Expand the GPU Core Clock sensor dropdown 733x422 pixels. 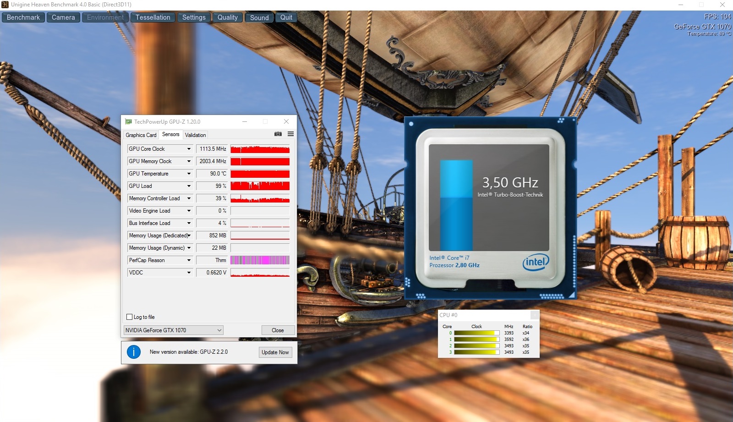point(189,149)
